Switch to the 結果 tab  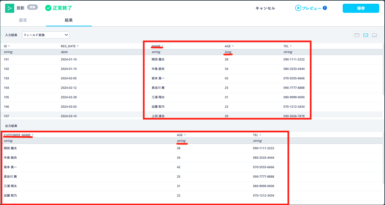69,20
